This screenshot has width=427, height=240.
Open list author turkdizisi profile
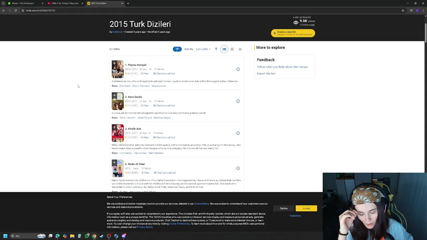(117, 32)
